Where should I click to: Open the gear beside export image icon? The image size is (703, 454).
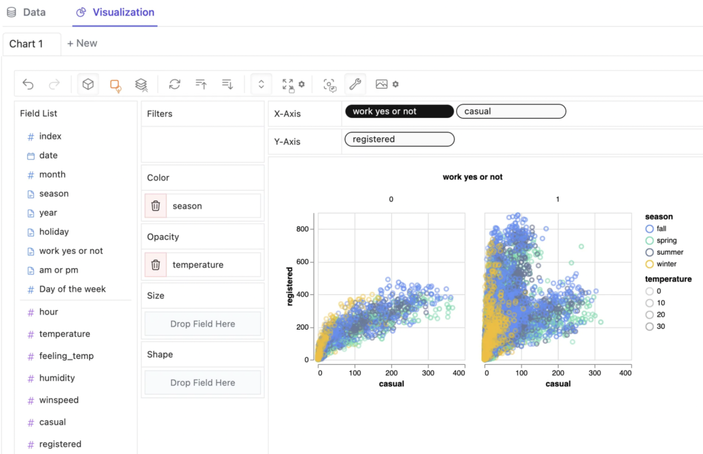pos(396,84)
